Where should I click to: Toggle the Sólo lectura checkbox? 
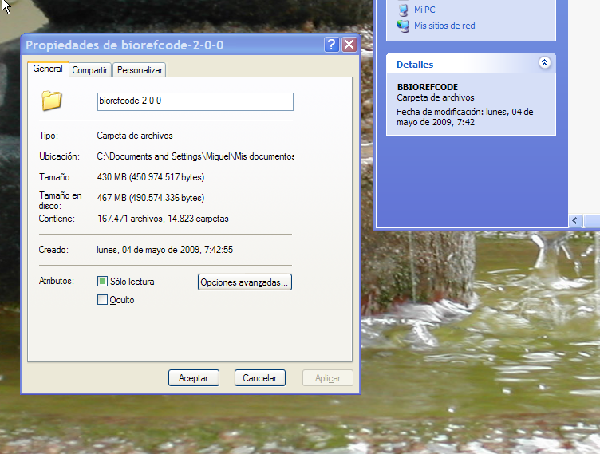(x=102, y=282)
